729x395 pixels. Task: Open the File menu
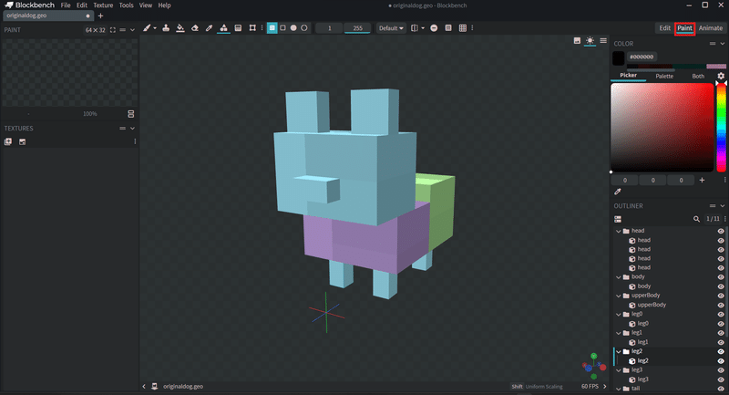coord(66,5)
